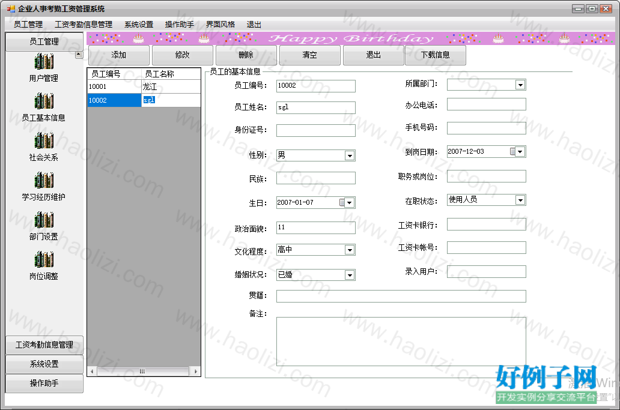Image resolution: width=620 pixels, height=410 pixels.
Task: Click the 贯籍 input field
Action: (x=401, y=296)
